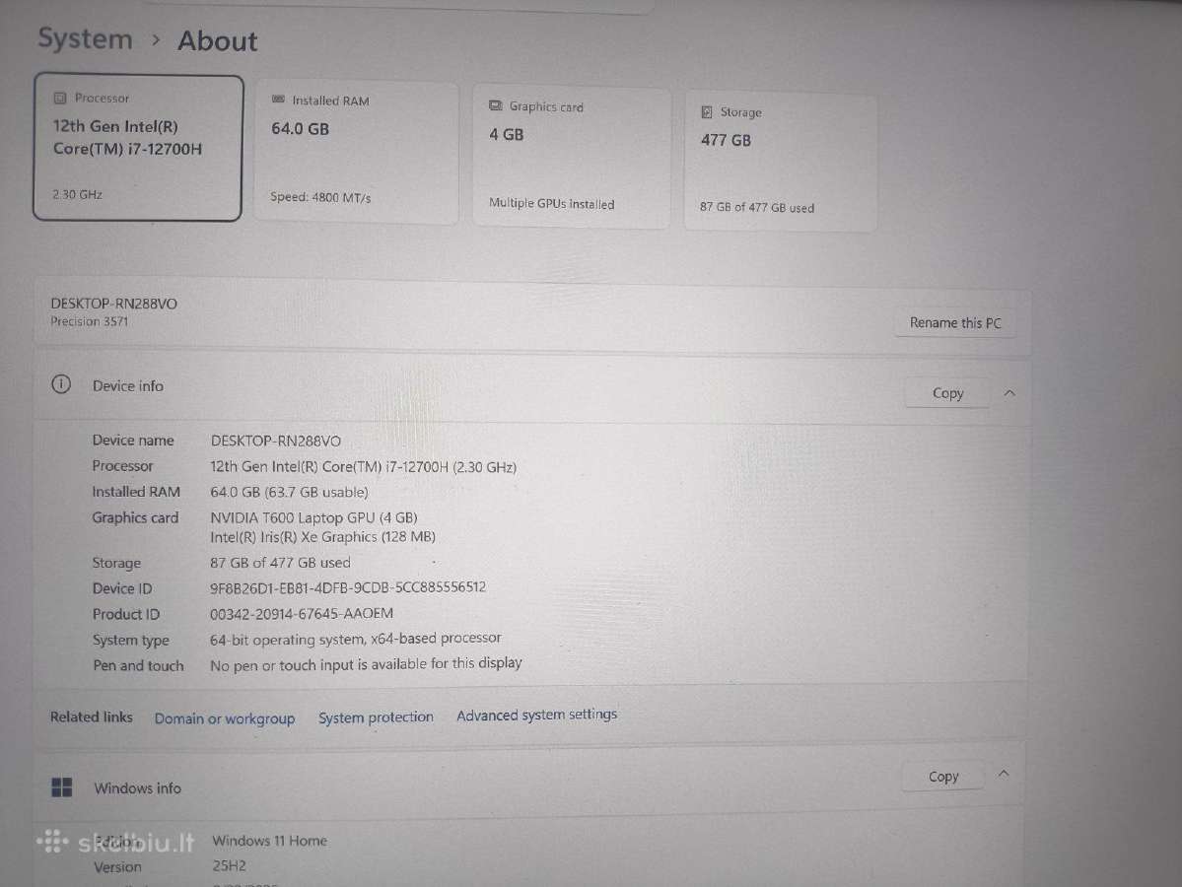Select the 64.0 GB (63.7 GB usable) text

[x=289, y=492]
